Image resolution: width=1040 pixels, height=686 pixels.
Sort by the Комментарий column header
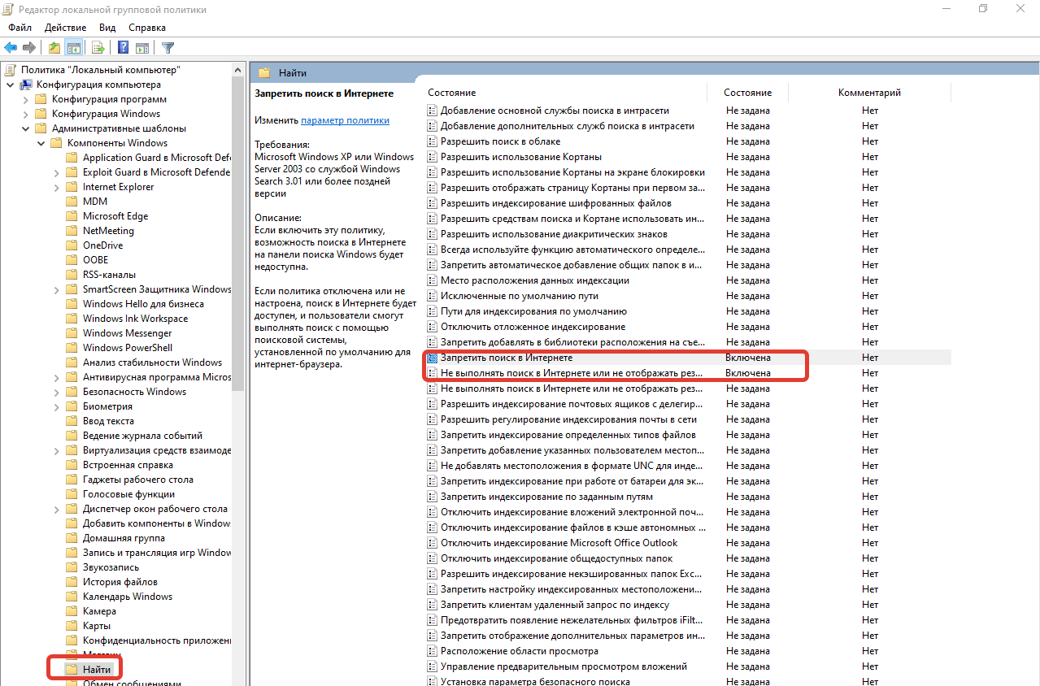click(869, 93)
